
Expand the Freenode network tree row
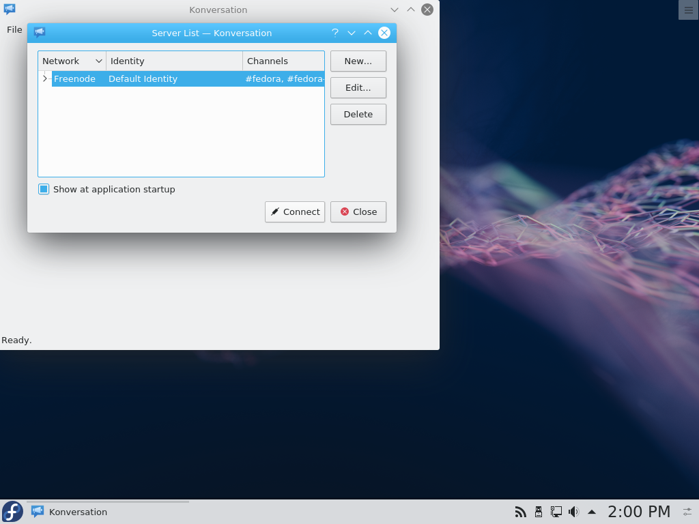click(44, 79)
